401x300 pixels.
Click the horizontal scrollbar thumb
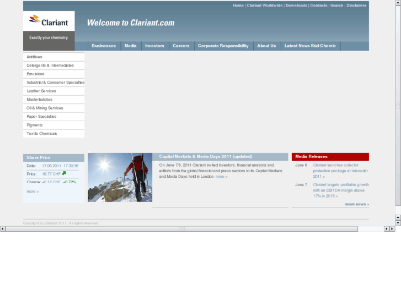click(x=182, y=229)
